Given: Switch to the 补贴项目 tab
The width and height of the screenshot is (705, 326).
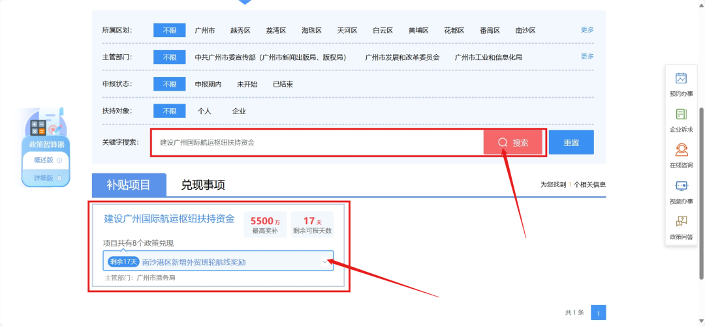Looking at the screenshot, I should click(x=129, y=185).
